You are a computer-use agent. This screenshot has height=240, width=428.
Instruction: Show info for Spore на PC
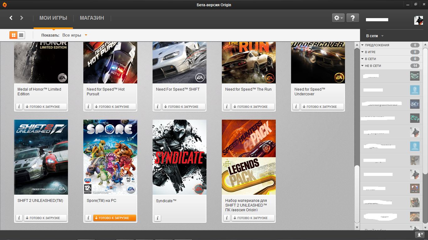tap(88, 218)
